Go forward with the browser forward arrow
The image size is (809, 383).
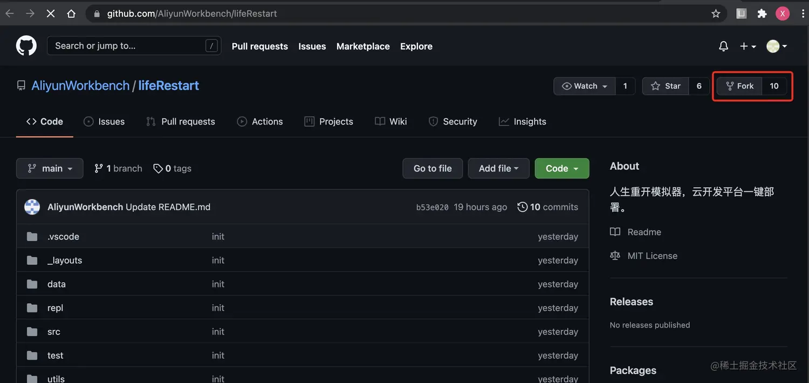coord(30,13)
